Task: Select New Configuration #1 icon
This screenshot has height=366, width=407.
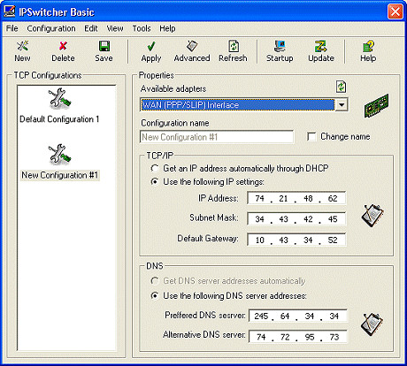Action: (60, 154)
